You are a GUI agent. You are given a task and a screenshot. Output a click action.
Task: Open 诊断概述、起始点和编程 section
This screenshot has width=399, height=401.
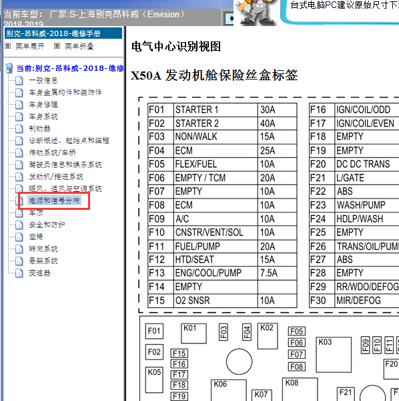[69, 140]
